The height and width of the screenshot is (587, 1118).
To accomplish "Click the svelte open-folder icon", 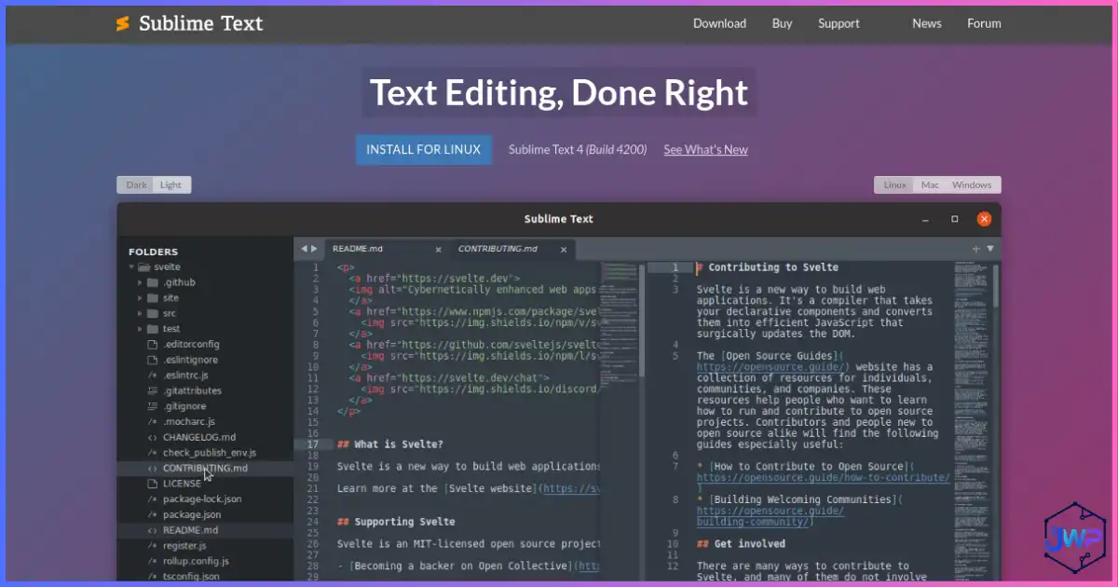I will tap(144, 266).
